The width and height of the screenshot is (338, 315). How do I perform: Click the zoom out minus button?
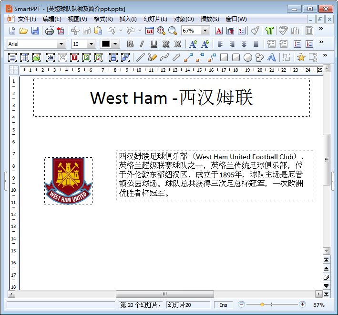tap(241, 304)
